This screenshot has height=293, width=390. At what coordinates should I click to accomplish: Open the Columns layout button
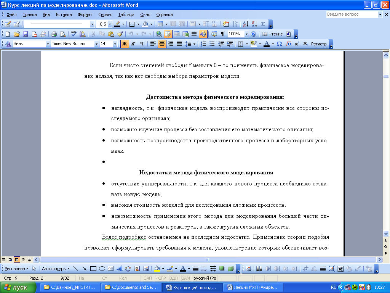coord(194,34)
